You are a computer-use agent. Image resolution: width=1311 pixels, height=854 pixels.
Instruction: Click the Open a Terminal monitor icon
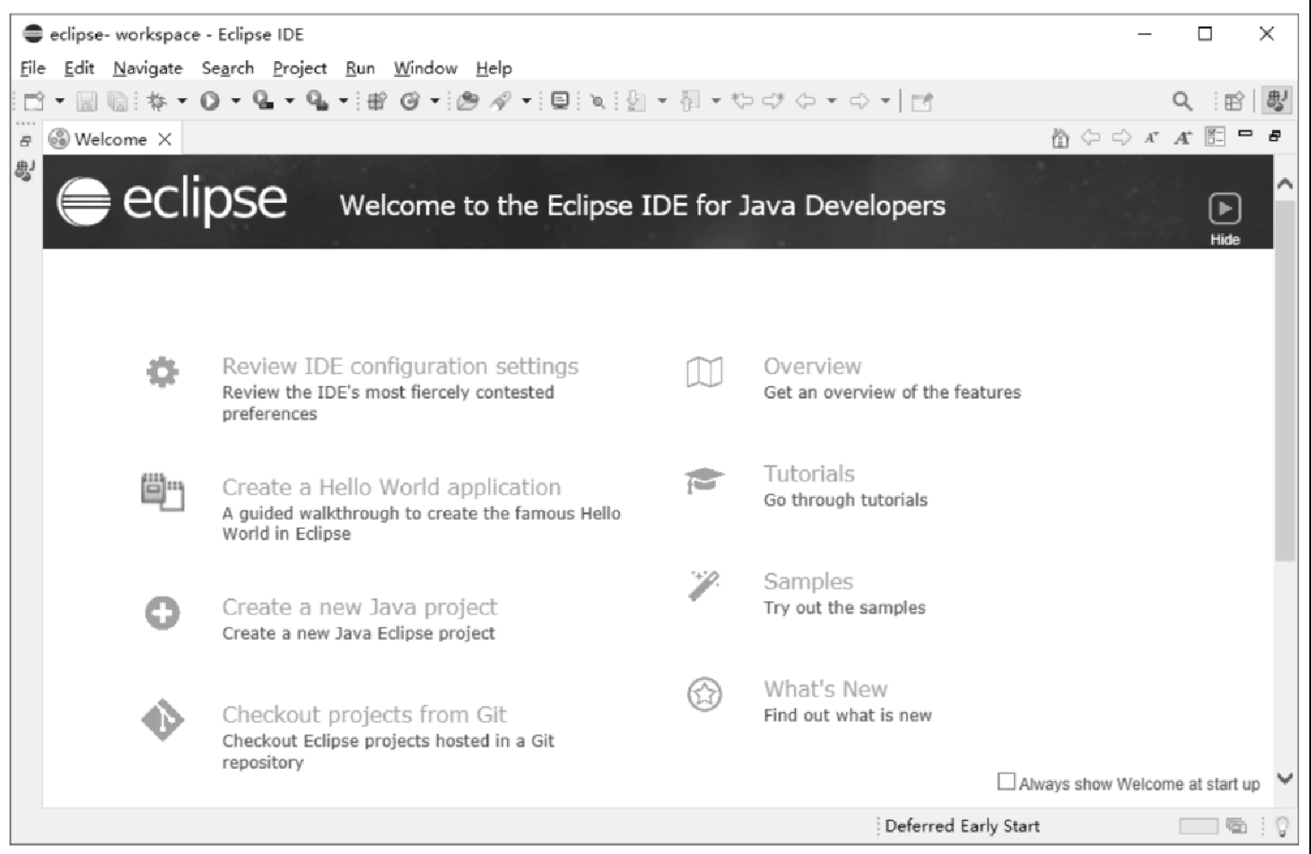pos(560,101)
